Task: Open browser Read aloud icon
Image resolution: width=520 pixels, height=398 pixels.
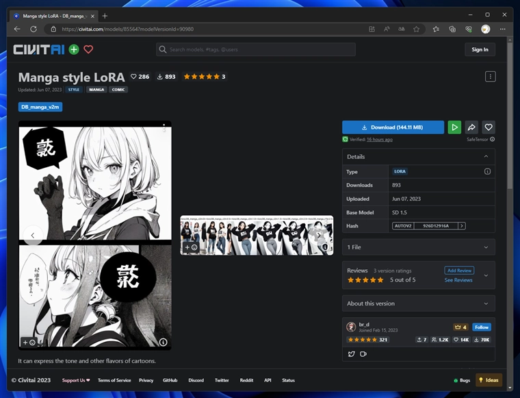Action: coord(387,29)
